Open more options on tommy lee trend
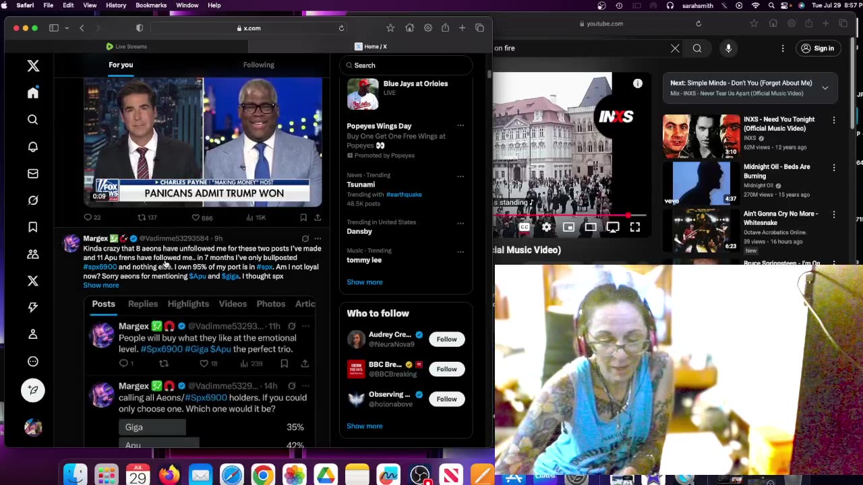Screen dimensions: 863x485 [460, 251]
